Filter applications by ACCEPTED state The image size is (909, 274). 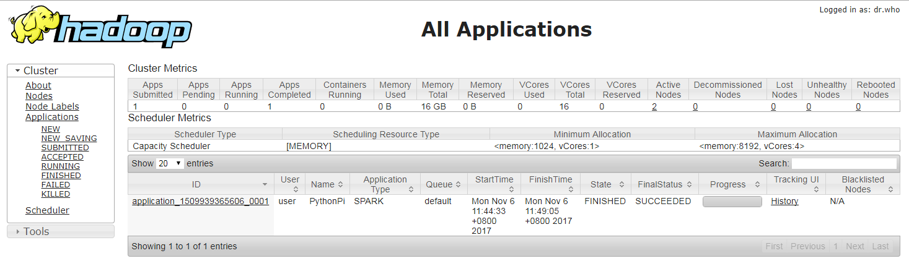click(x=62, y=157)
